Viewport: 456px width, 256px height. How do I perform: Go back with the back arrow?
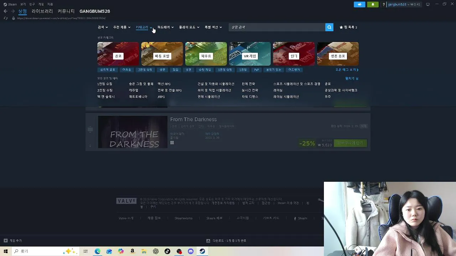tap(5, 11)
